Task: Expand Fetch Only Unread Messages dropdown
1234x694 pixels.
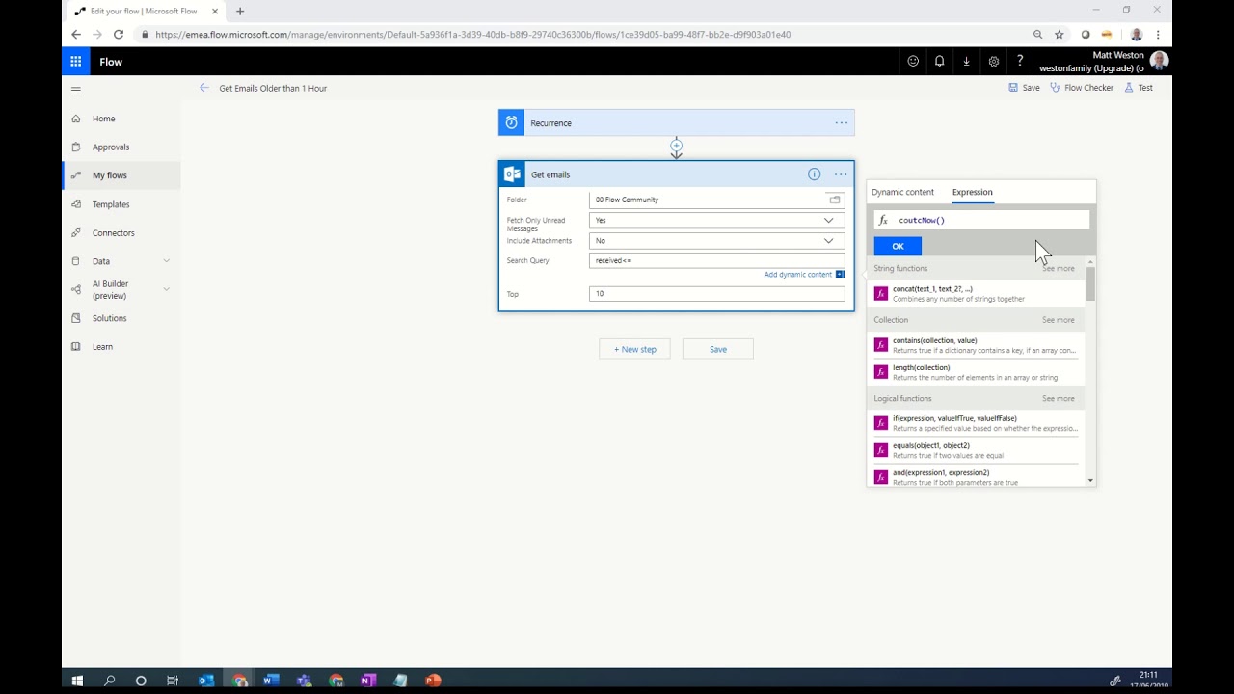Action: 828,220
